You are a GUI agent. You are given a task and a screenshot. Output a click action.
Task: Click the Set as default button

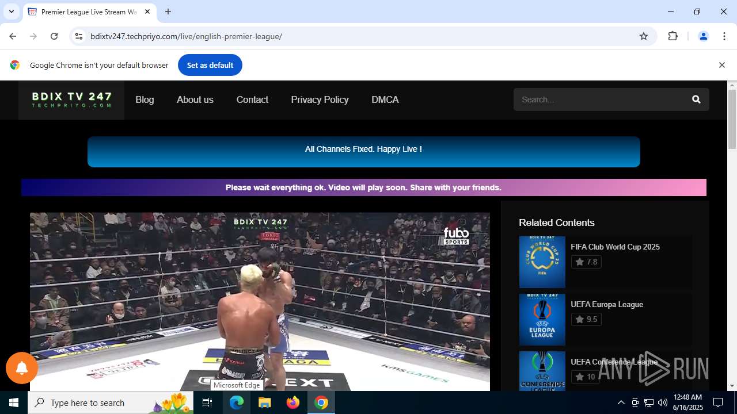tap(210, 65)
